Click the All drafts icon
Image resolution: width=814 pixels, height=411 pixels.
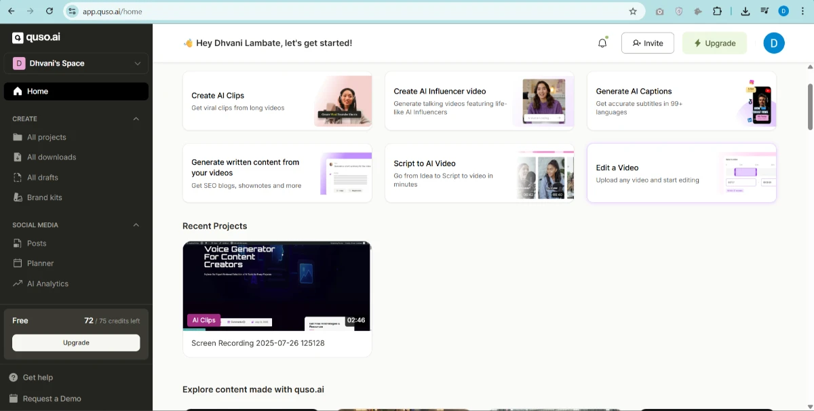tap(18, 177)
